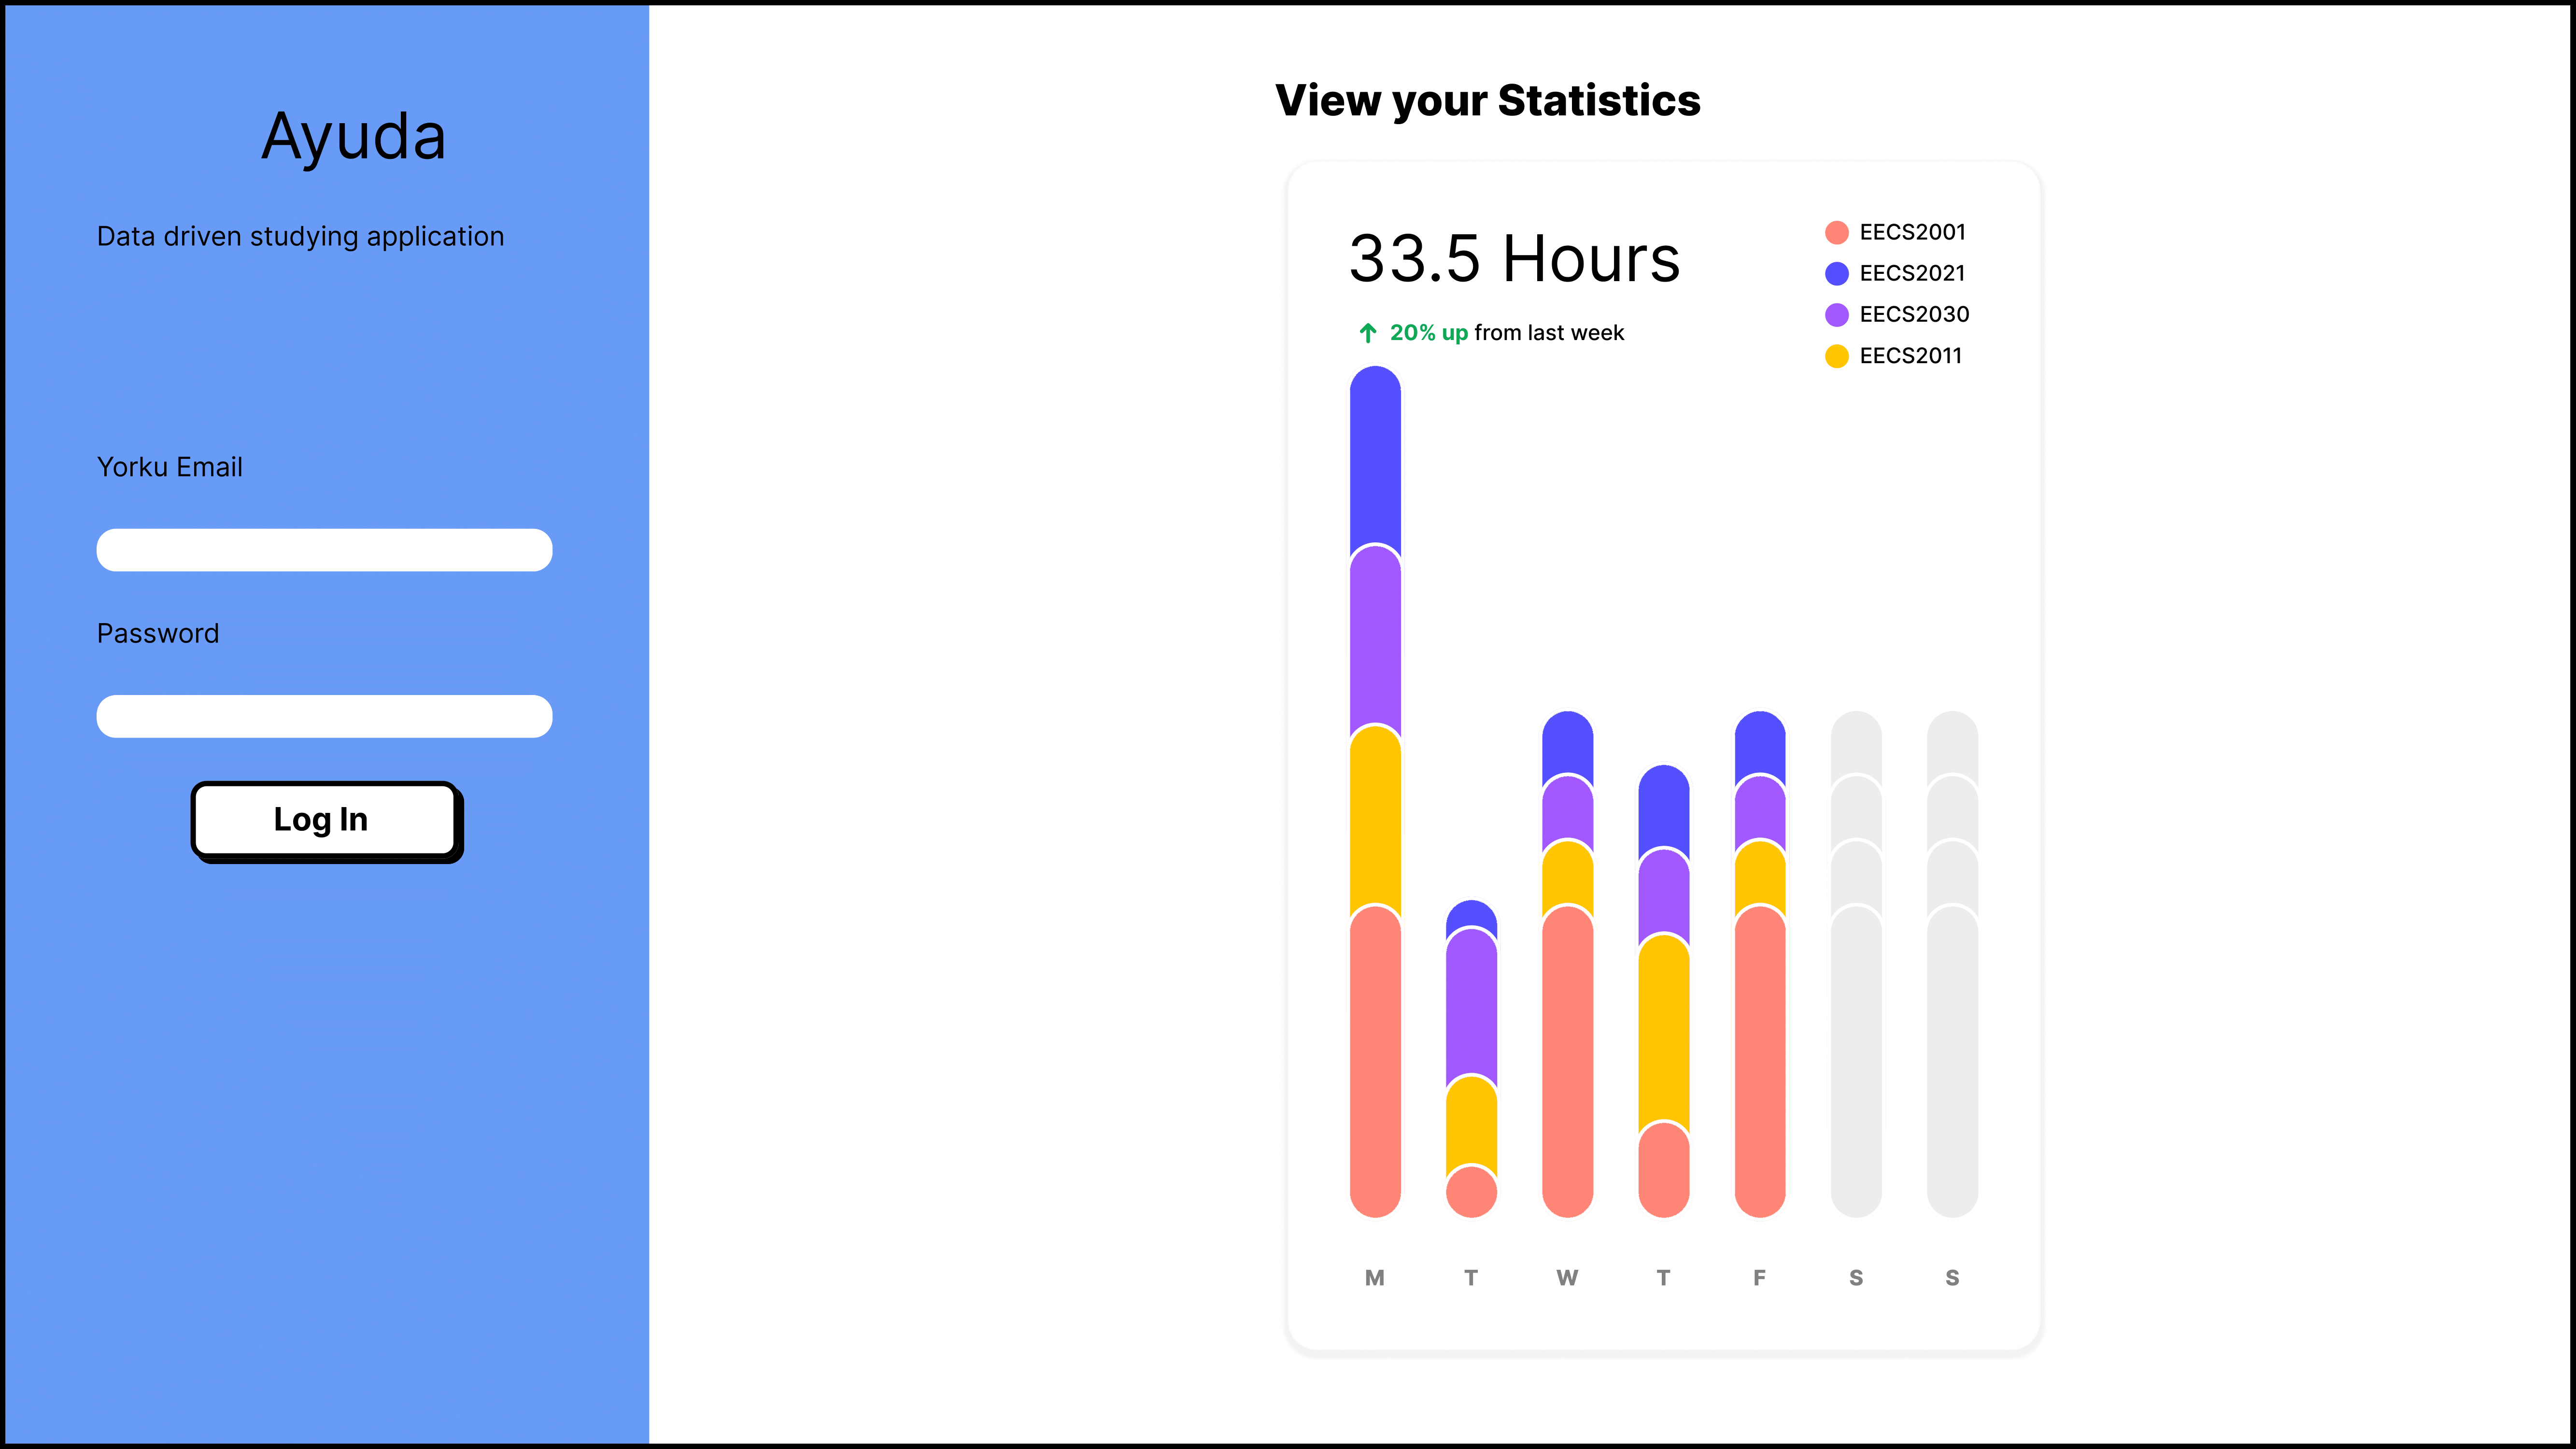
Task: Click Monday's blue bar segment
Action: point(1375,455)
